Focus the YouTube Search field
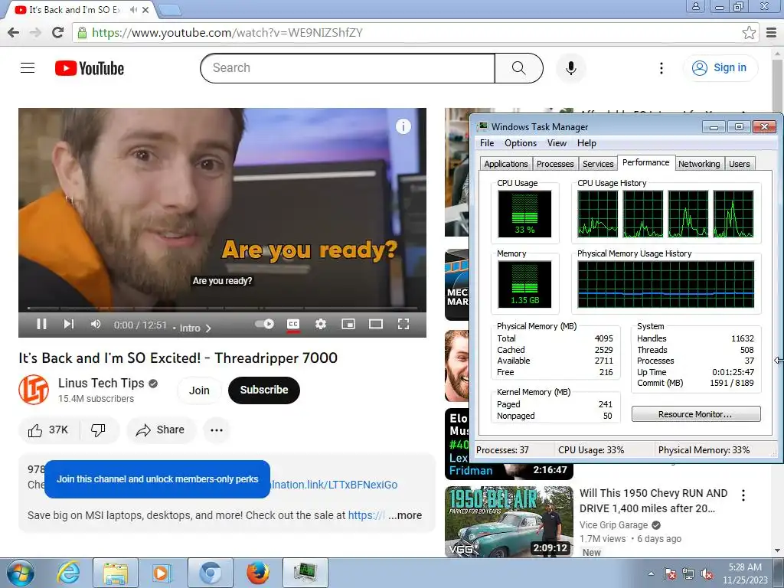 [x=348, y=68]
